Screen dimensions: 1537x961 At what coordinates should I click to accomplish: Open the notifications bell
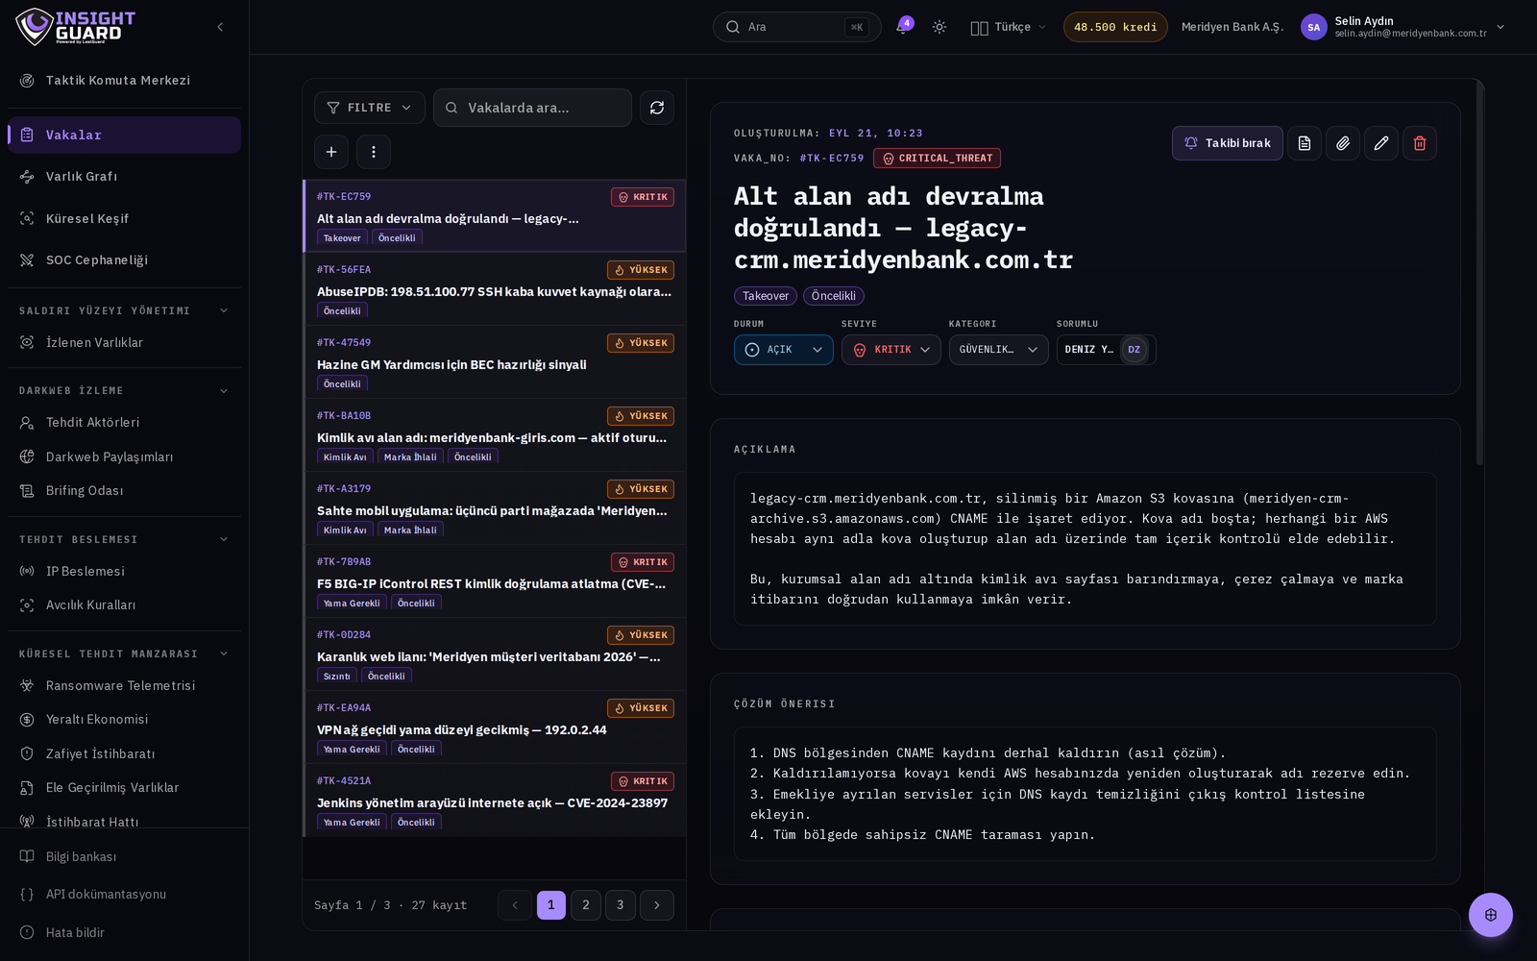tap(902, 27)
